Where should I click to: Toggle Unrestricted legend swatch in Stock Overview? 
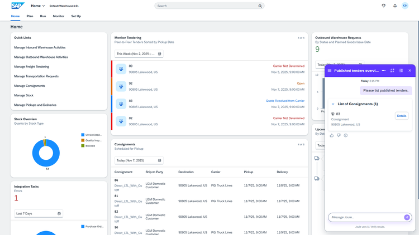(83, 135)
